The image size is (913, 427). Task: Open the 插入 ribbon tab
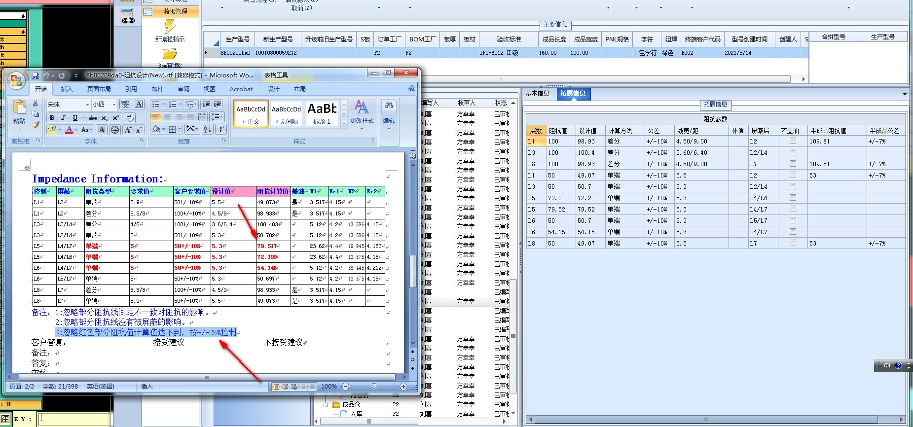[67, 89]
